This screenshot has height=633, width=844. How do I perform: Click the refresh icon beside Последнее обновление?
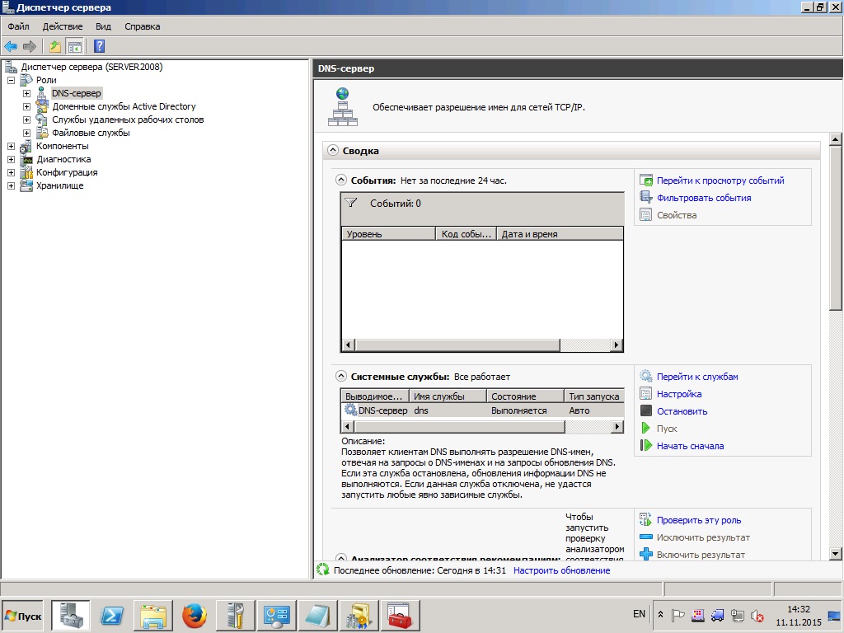[x=322, y=570]
